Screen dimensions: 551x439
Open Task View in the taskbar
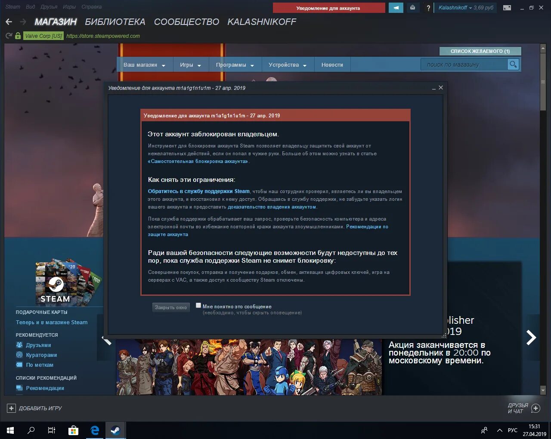[x=52, y=430]
